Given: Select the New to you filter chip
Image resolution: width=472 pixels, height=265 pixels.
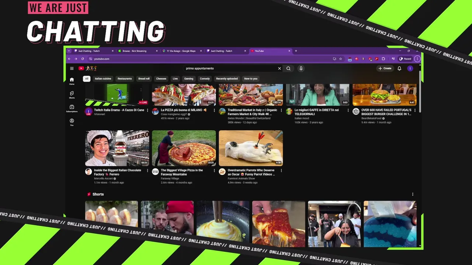Looking at the screenshot, I should click(x=251, y=78).
